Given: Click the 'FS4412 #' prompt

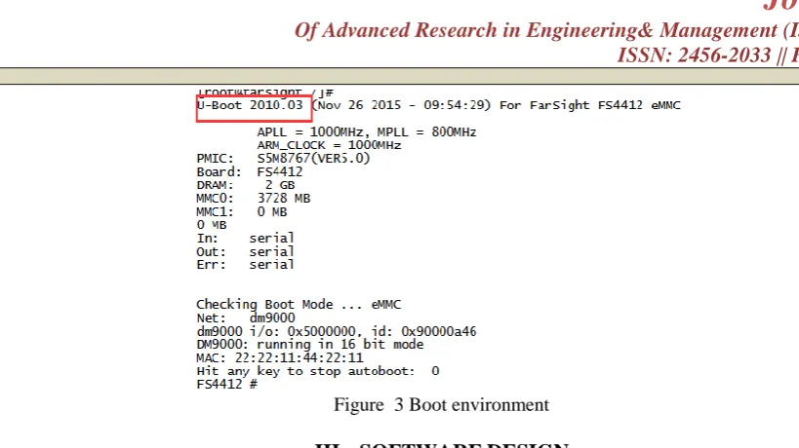Looking at the screenshot, I should coord(226,385).
